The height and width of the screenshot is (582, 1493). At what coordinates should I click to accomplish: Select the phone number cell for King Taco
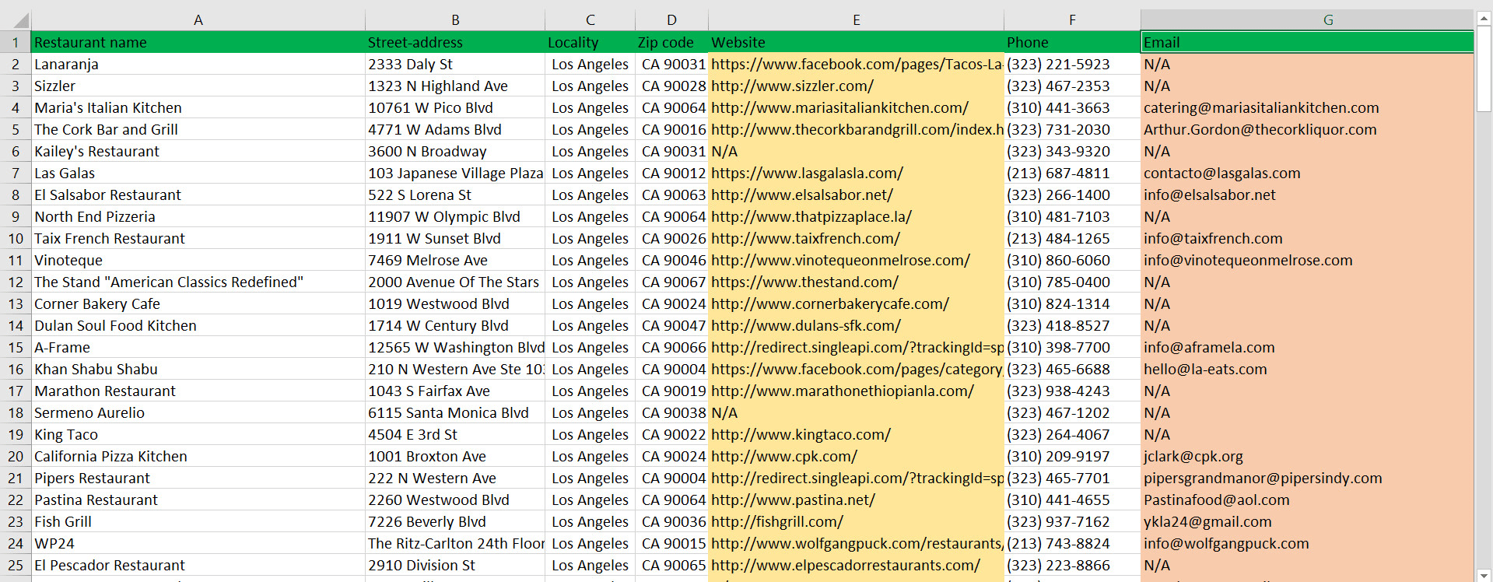coord(1072,435)
